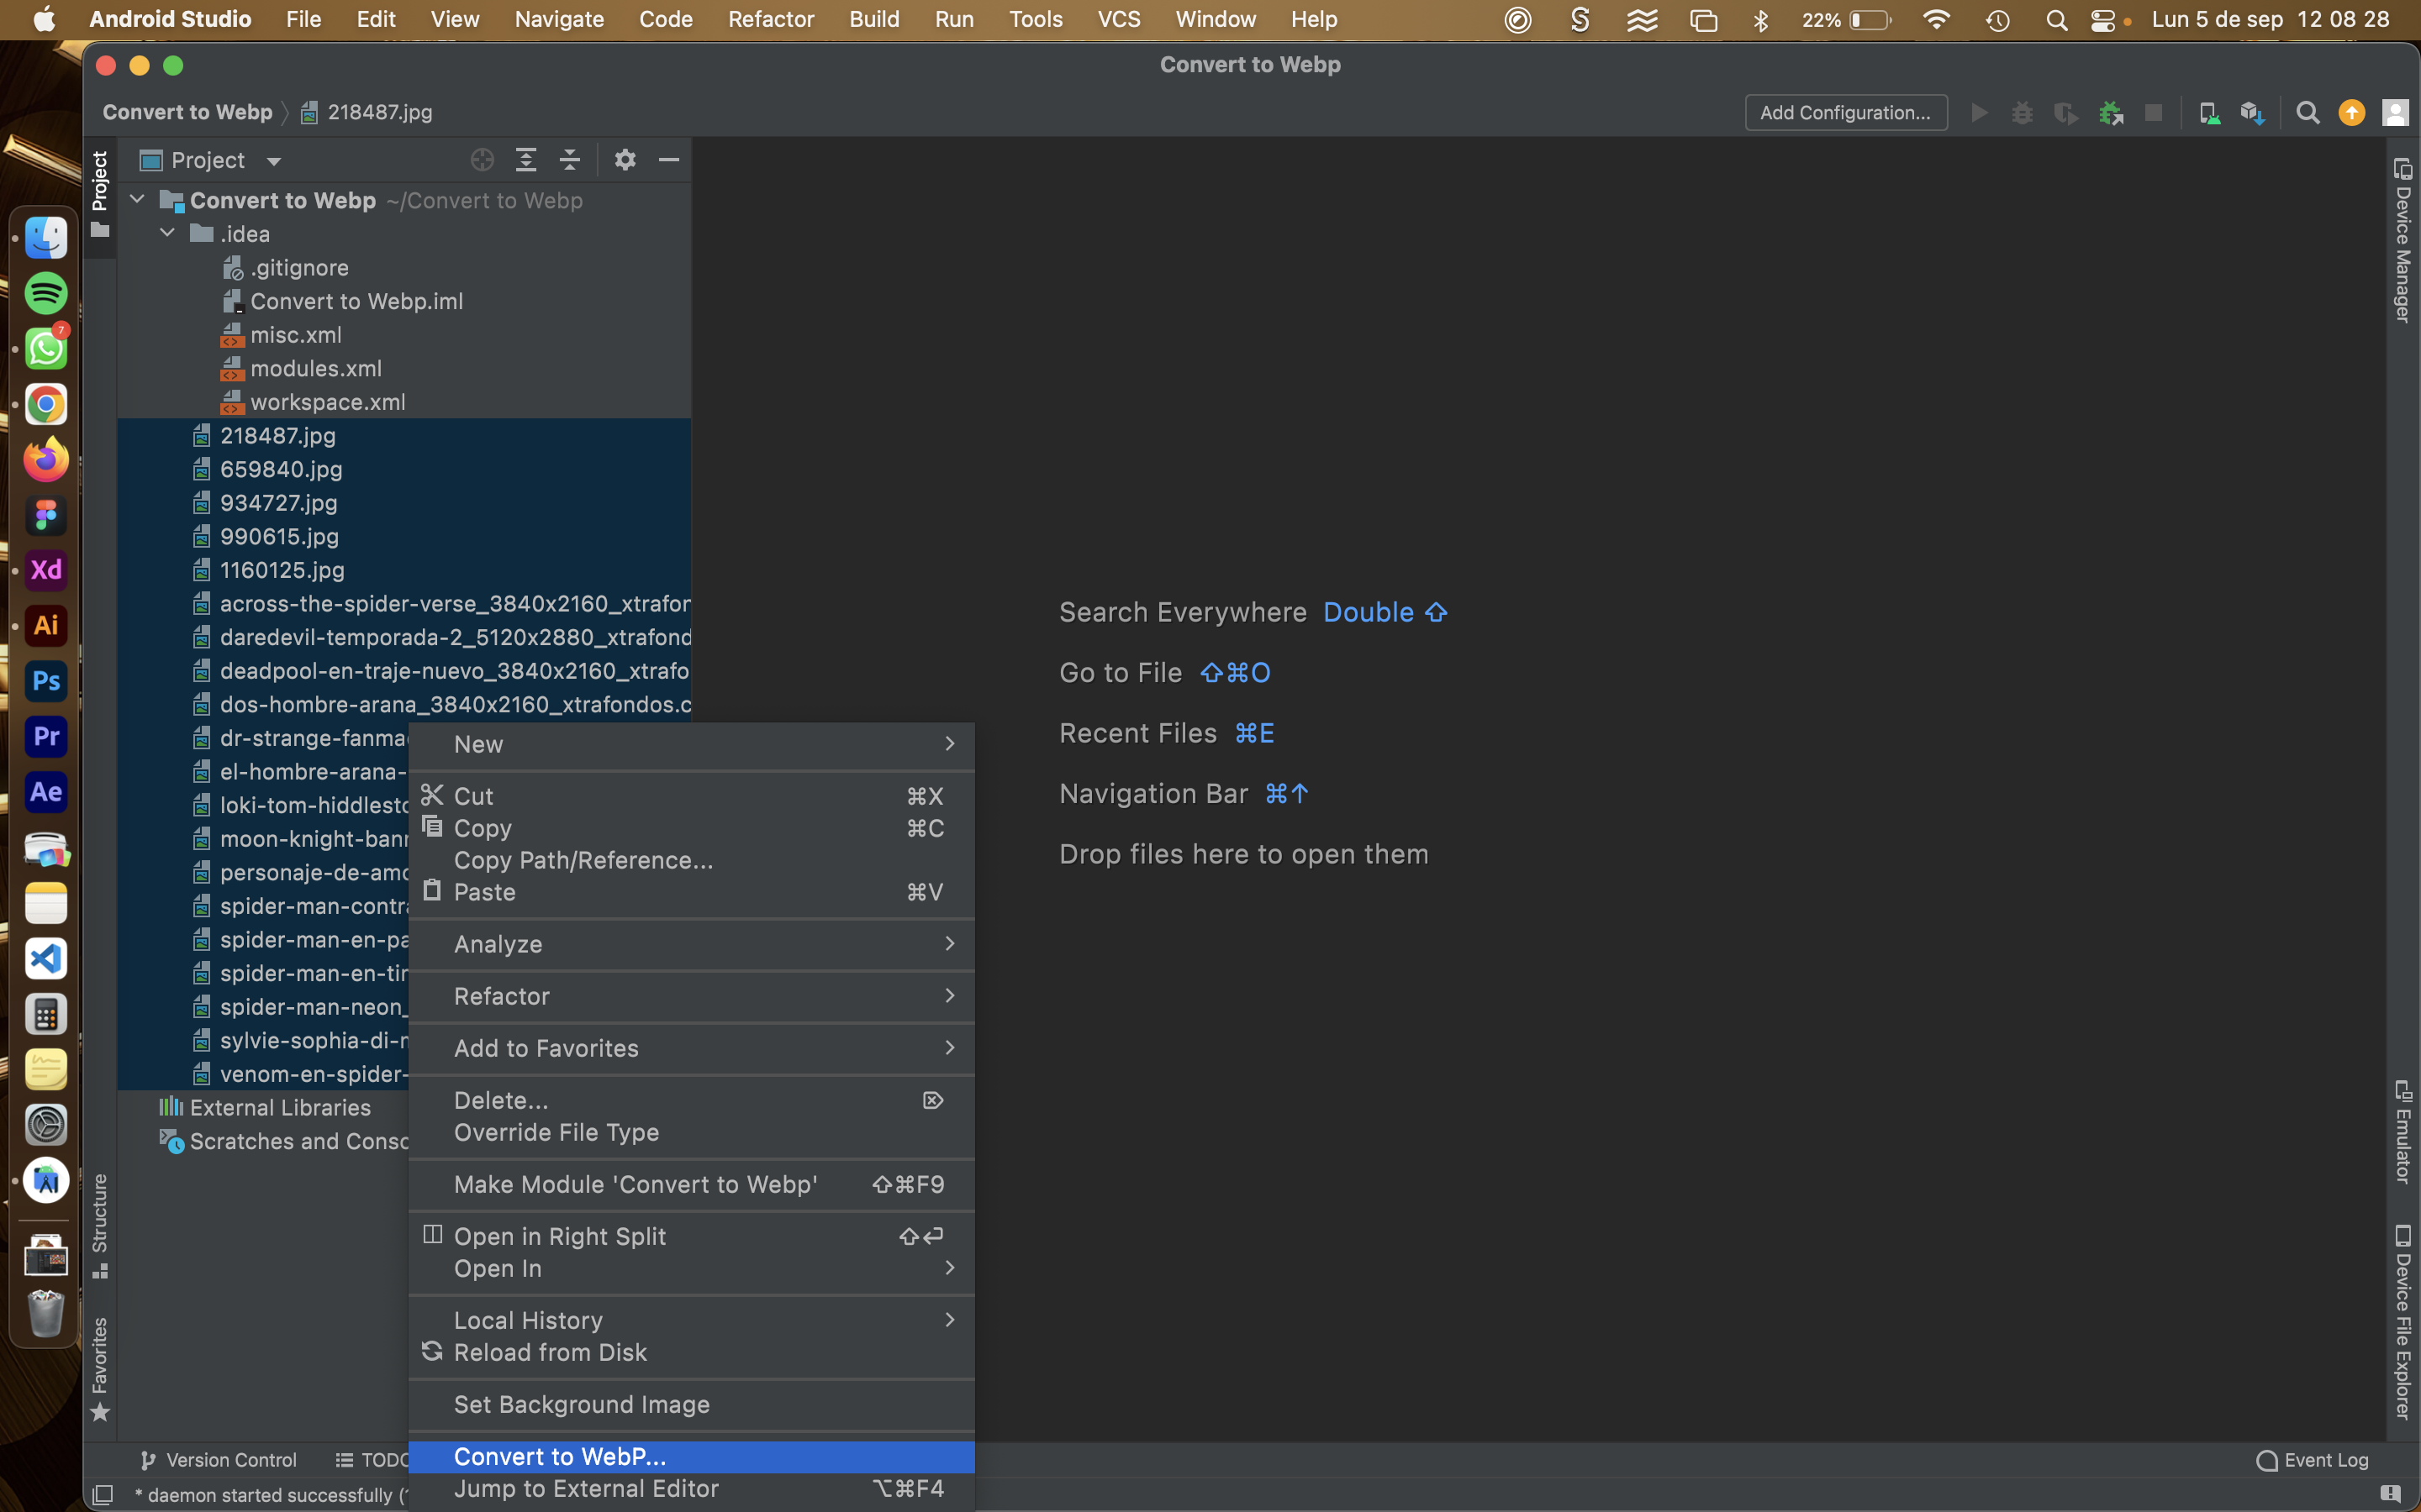
Task: Click the Run play icon in toolbar
Action: coord(1979,113)
